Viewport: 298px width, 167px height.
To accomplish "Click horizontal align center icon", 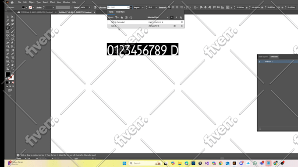I will coord(206,7).
